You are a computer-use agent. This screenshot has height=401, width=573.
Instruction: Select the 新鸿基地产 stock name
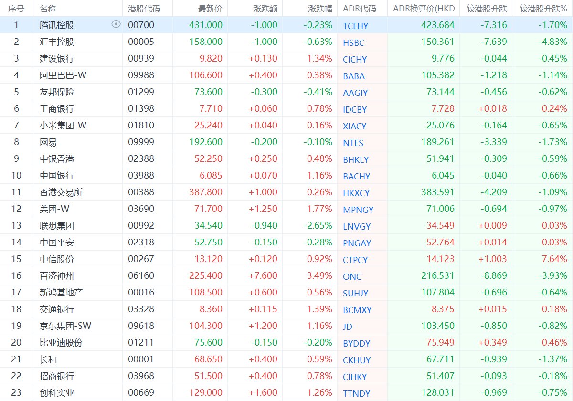click(x=61, y=292)
